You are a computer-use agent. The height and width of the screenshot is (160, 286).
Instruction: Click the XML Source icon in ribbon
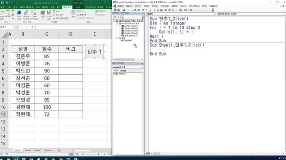(x=73, y=14)
